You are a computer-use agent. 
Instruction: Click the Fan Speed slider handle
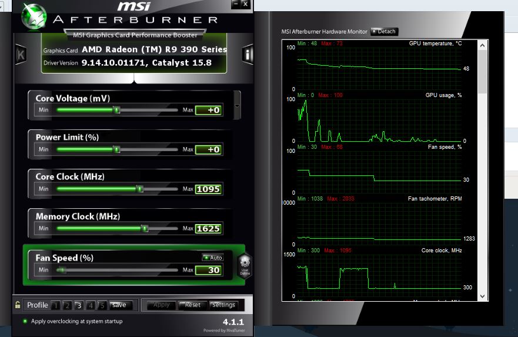62,270
